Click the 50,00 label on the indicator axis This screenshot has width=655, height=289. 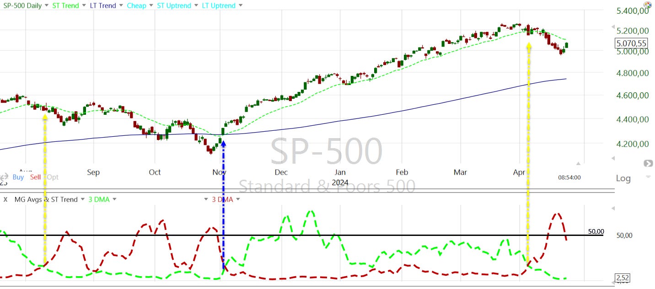click(x=624, y=235)
